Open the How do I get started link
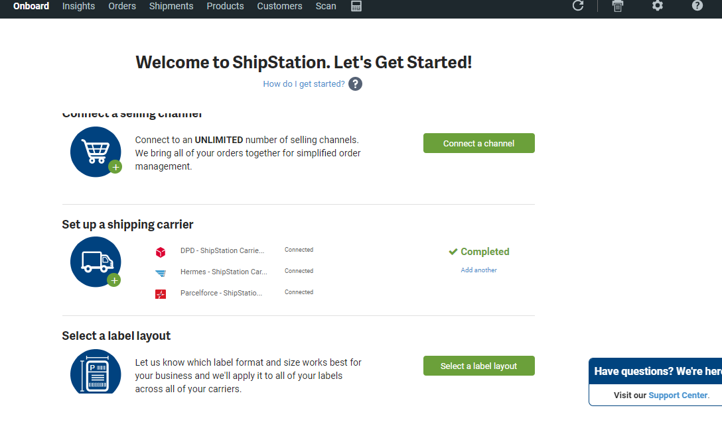The height and width of the screenshot is (424, 722). pos(304,83)
